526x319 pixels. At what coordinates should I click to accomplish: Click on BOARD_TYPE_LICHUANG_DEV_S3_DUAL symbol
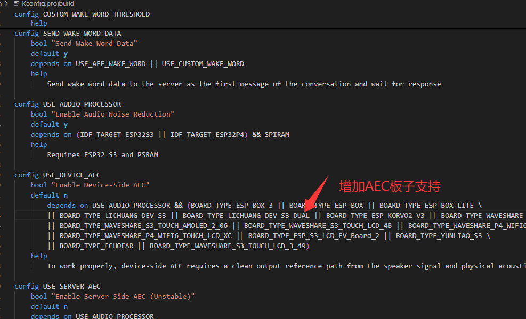click(246, 215)
